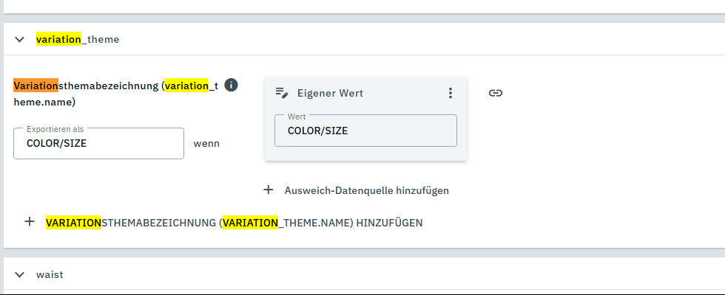Image resolution: width=725 pixels, height=295 pixels.
Task: Focus the Wert input field
Action: click(x=365, y=131)
